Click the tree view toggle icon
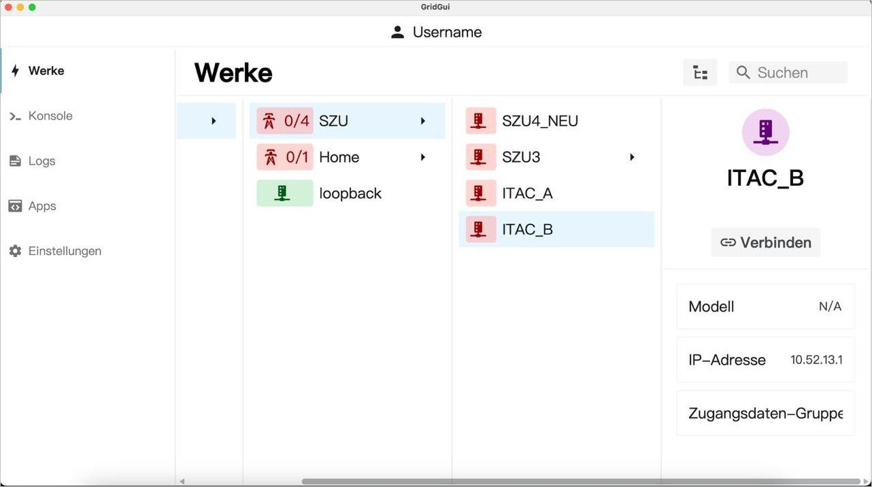 click(x=700, y=73)
